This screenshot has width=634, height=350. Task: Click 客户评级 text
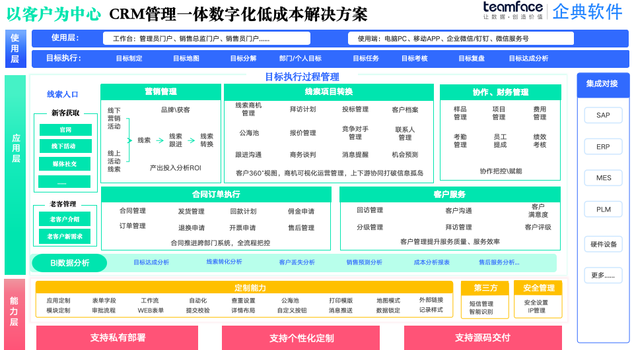point(538,227)
